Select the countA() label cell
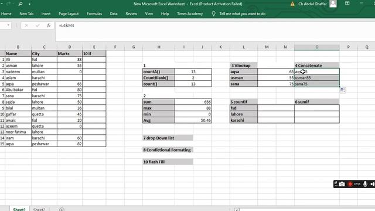The image size is (375, 211). [x=159, y=72]
